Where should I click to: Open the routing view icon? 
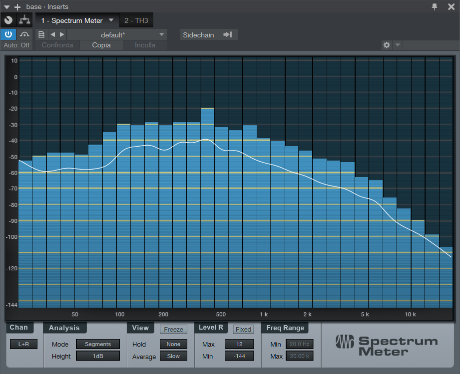[x=23, y=20]
